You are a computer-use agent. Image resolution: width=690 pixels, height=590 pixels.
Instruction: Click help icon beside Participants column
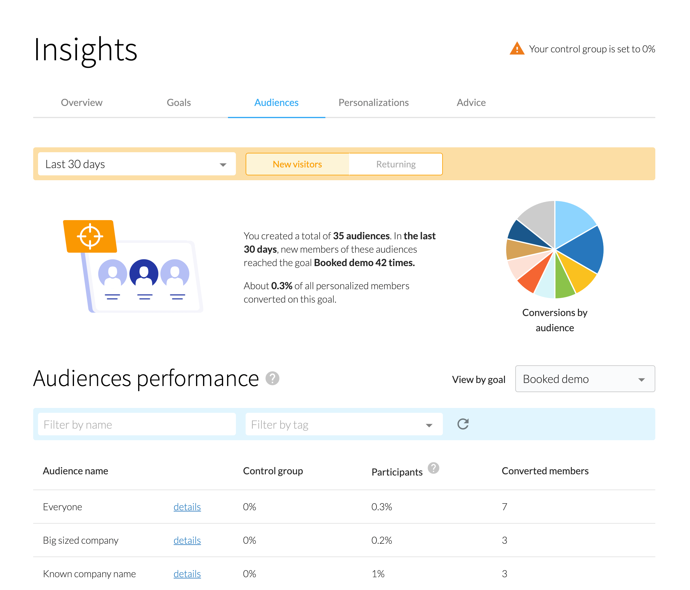coord(433,468)
